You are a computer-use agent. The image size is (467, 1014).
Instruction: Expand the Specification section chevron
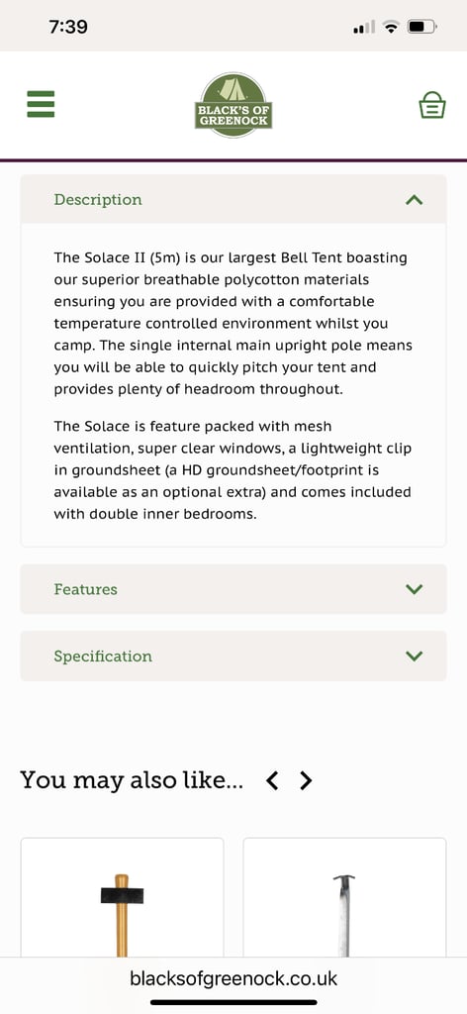tap(414, 656)
